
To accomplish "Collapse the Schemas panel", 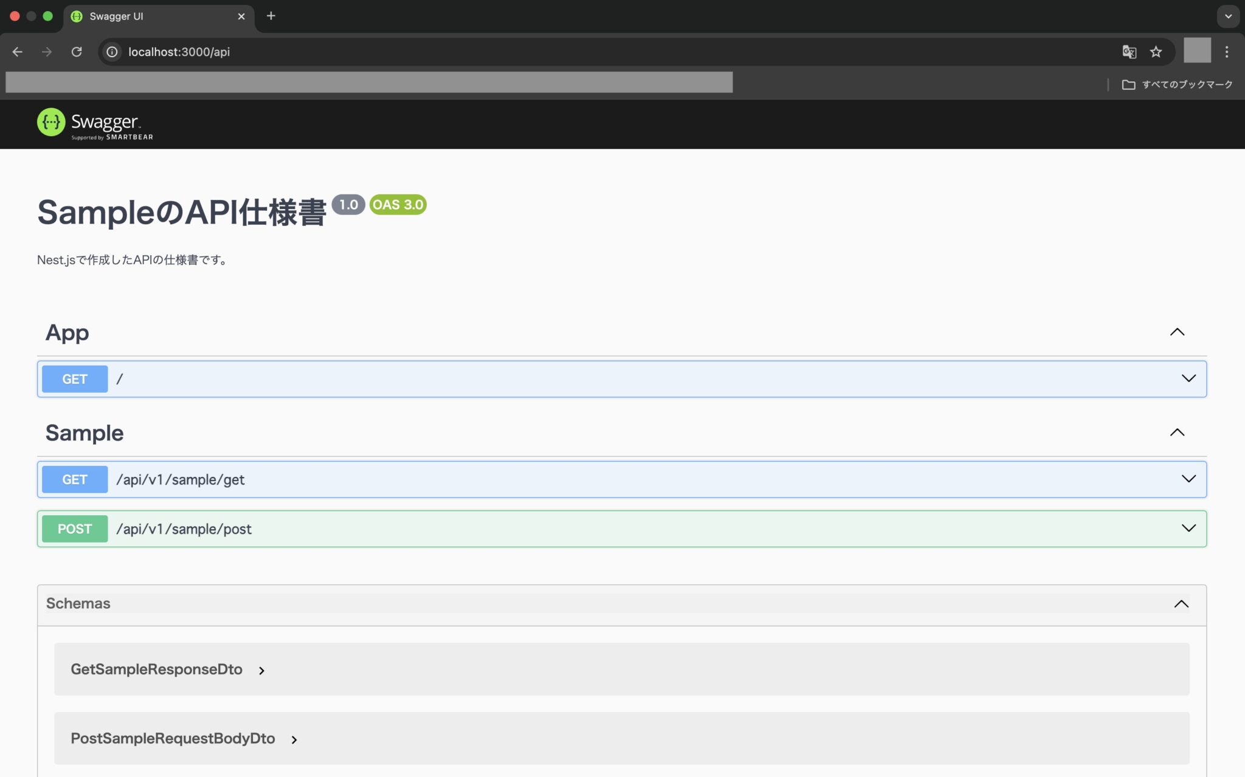I will [1182, 603].
